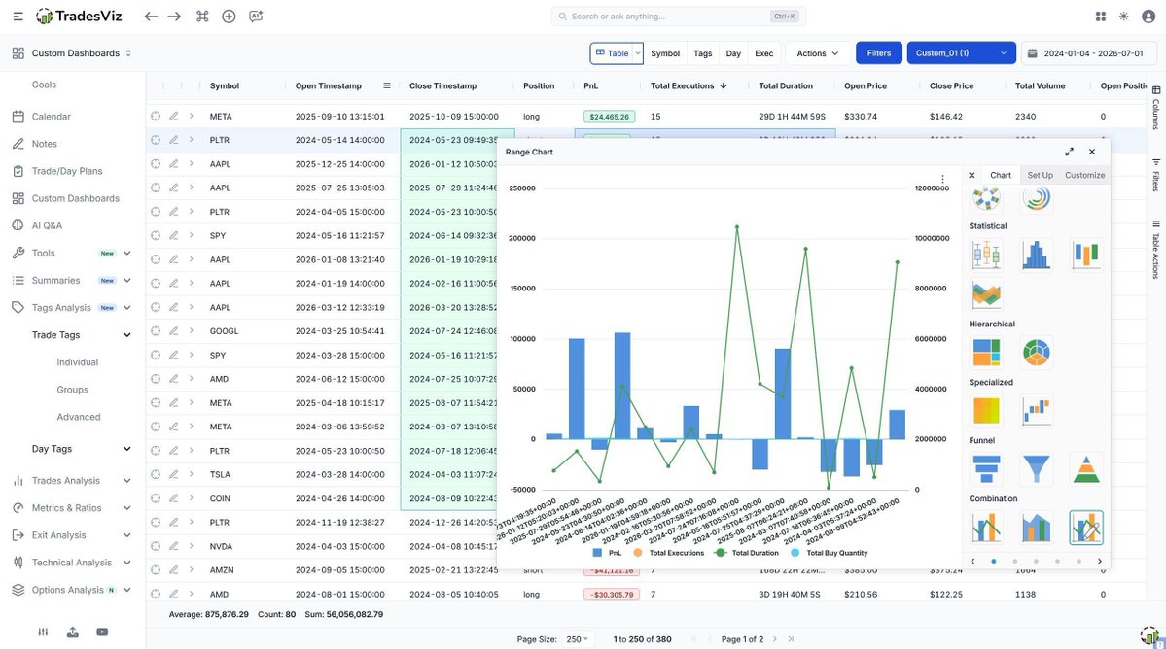Toggle Total Duration series in legend
The height and width of the screenshot is (649, 1166).
747,553
